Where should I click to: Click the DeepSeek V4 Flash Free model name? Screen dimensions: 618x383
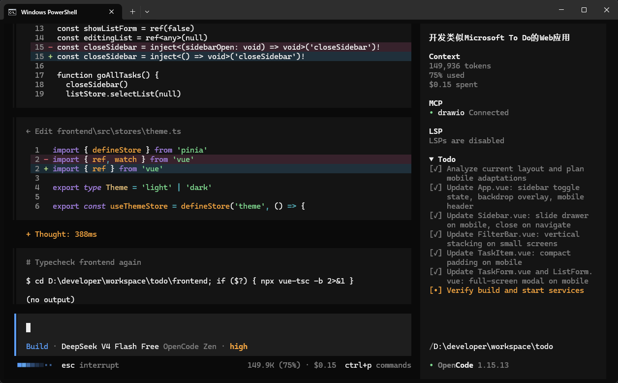110,347
